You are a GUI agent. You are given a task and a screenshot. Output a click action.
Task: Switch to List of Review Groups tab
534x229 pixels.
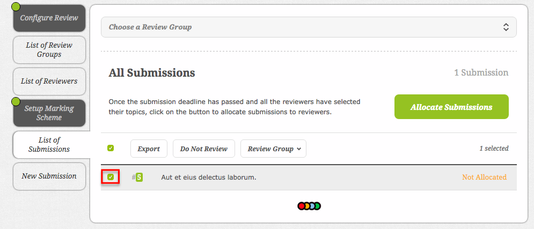(x=49, y=50)
